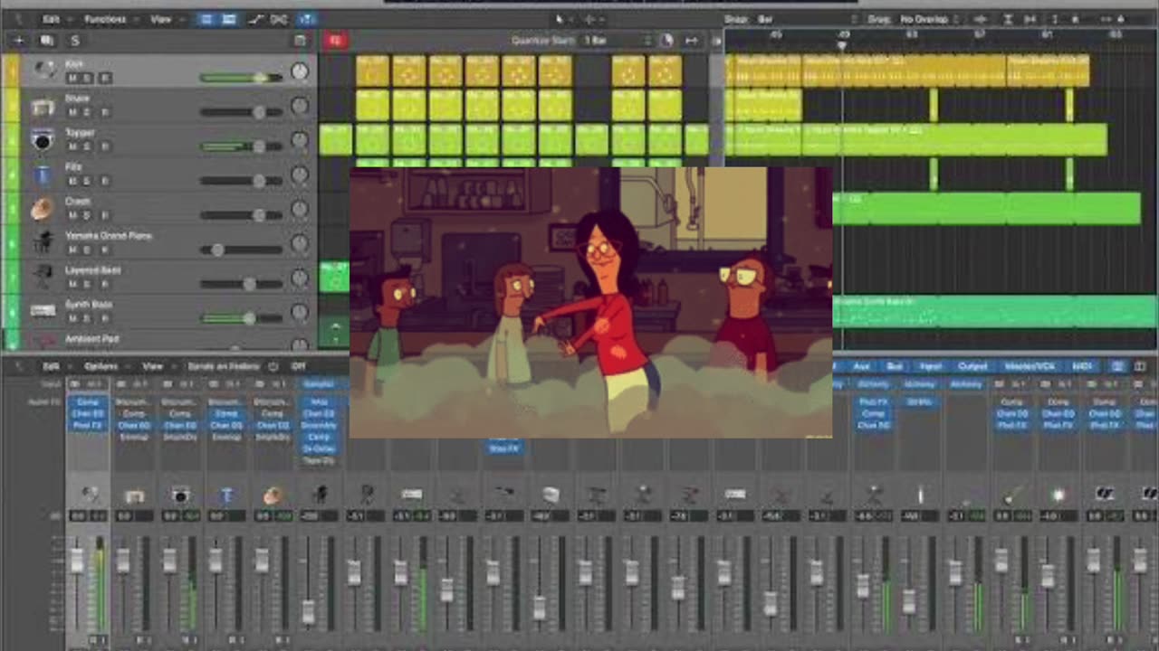Image resolution: width=1159 pixels, height=651 pixels.
Task: Click the Snare track pan knob
Action: click(x=299, y=108)
